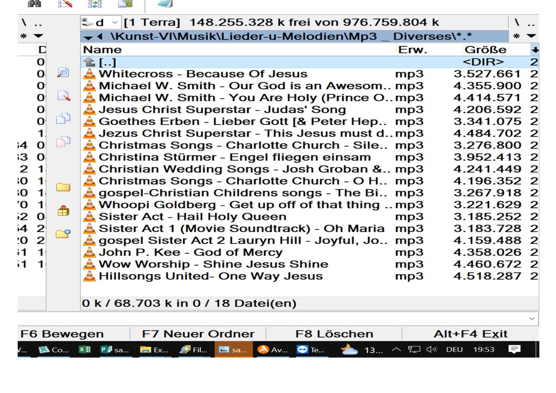This screenshot has height=393, width=556.
Task: Click VLC icon of Wow Worship file
Action: (x=89, y=264)
